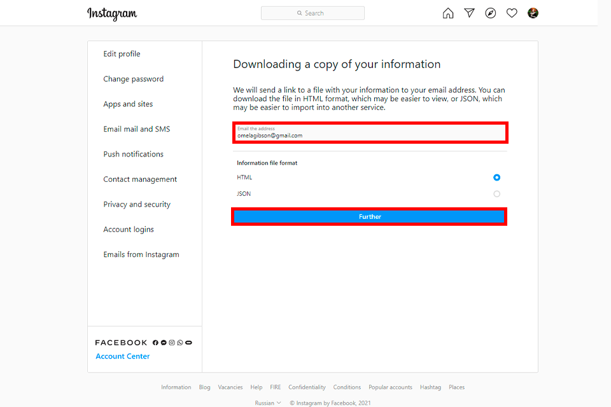Open the Help footer link

coord(256,387)
